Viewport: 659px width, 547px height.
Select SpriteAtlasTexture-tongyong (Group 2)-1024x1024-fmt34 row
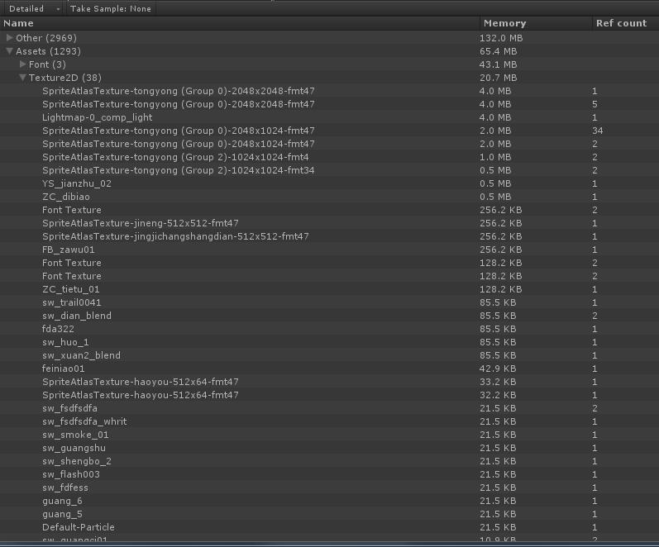coord(329,170)
